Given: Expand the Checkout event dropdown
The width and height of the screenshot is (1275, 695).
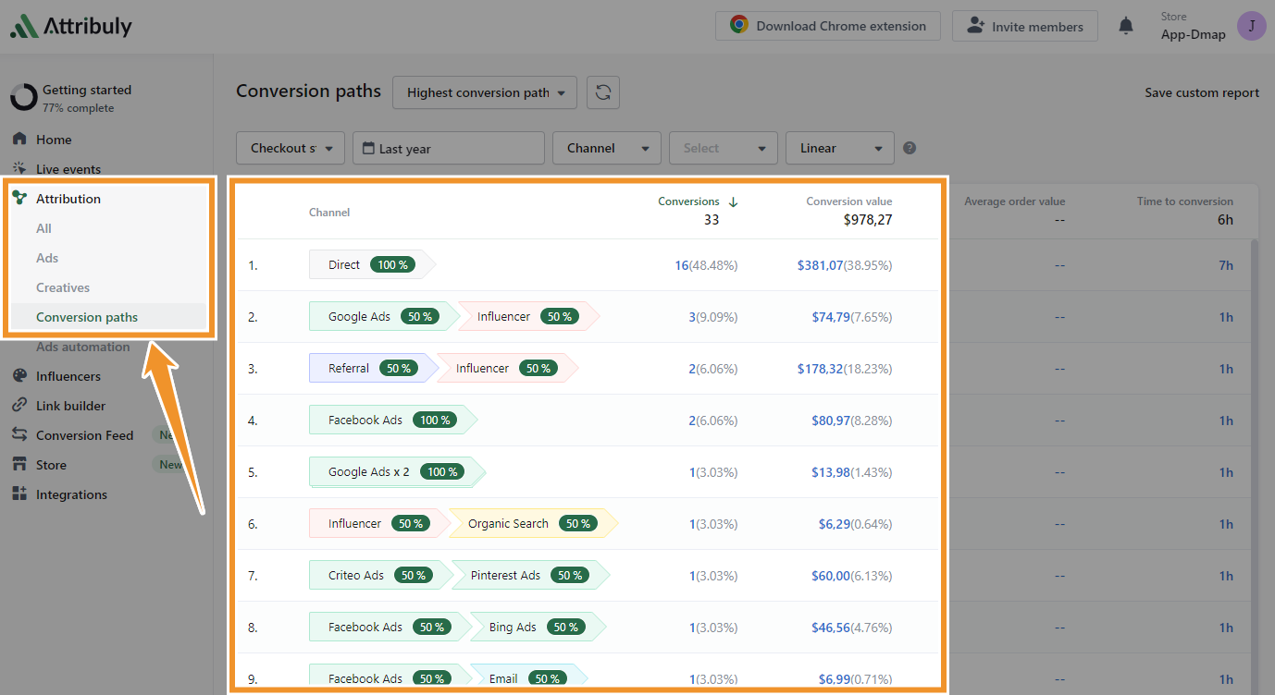Looking at the screenshot, I should 291,148.
